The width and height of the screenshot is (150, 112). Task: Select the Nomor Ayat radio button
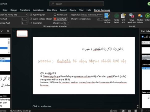click(55, 15)
